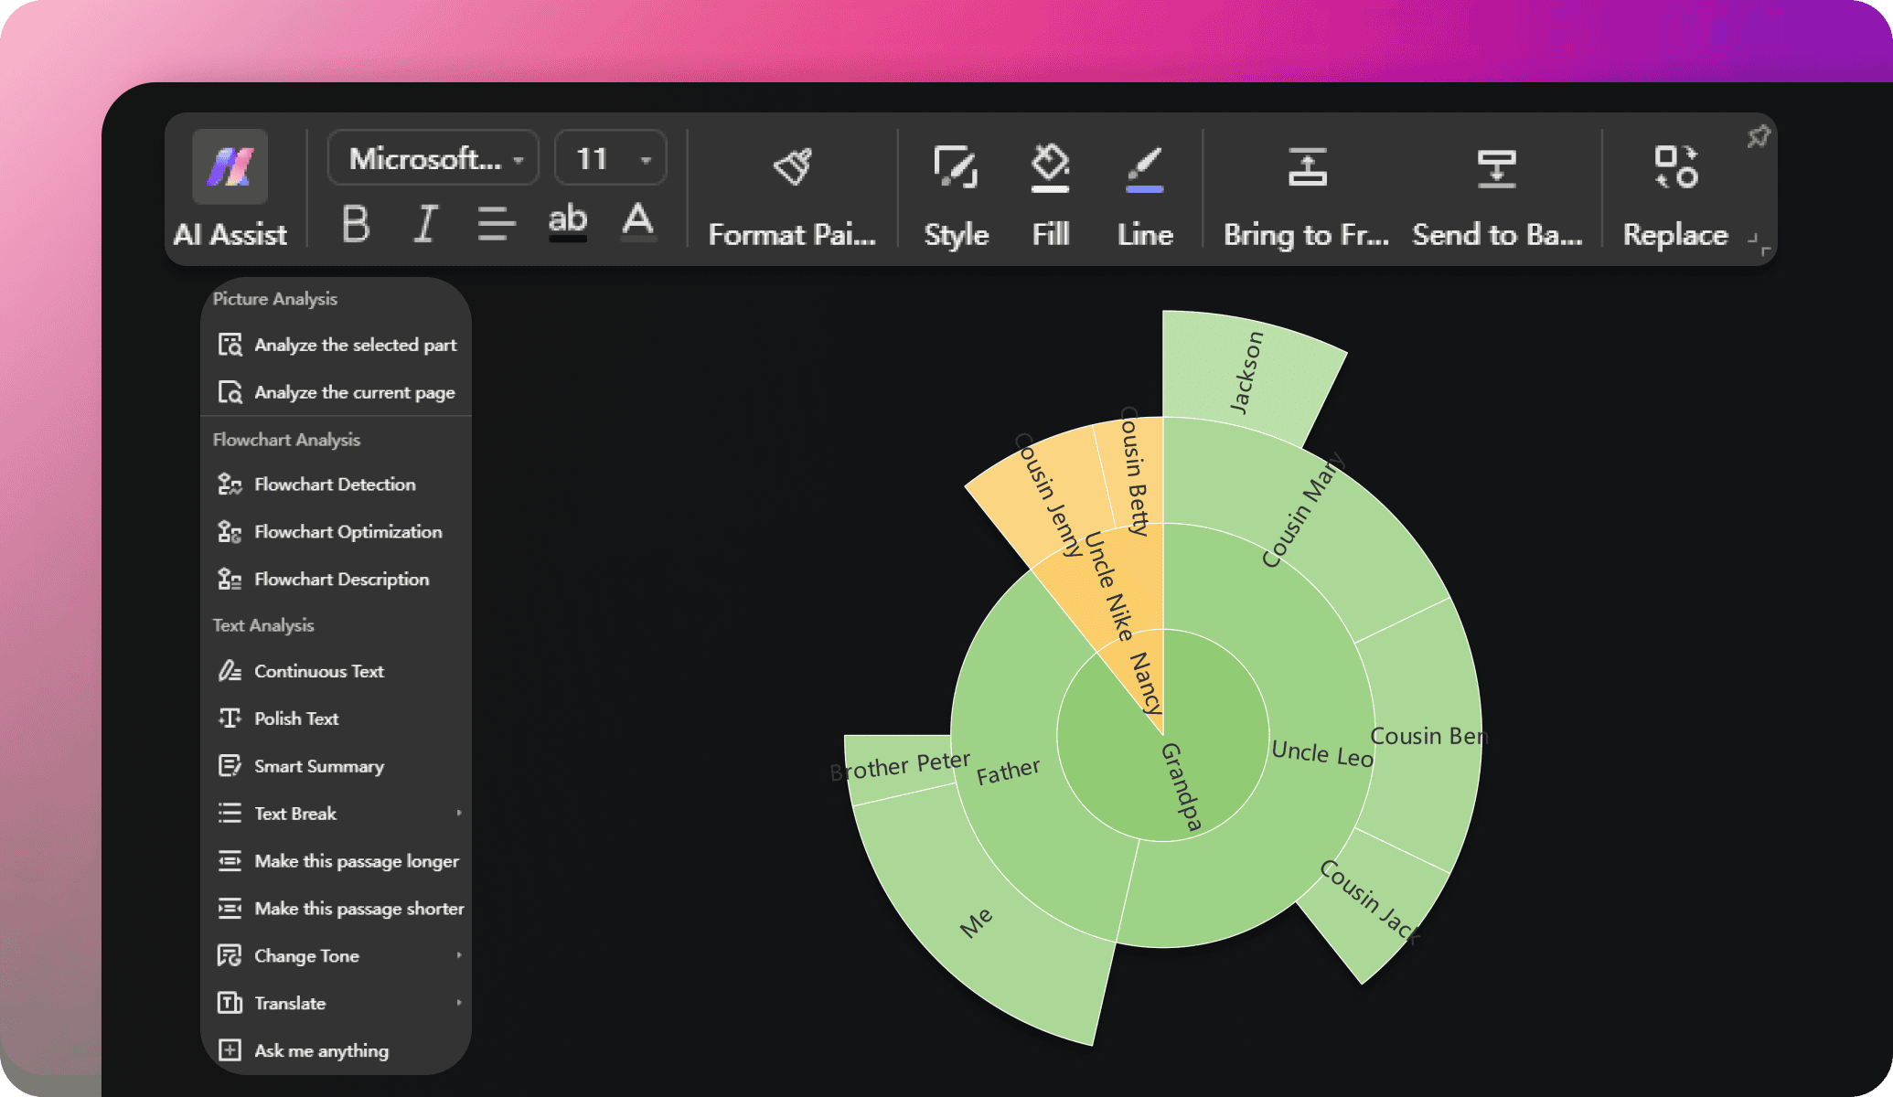Choose Smart Summary
This screenshot has width=1893, height=1097.
[337, 766]
